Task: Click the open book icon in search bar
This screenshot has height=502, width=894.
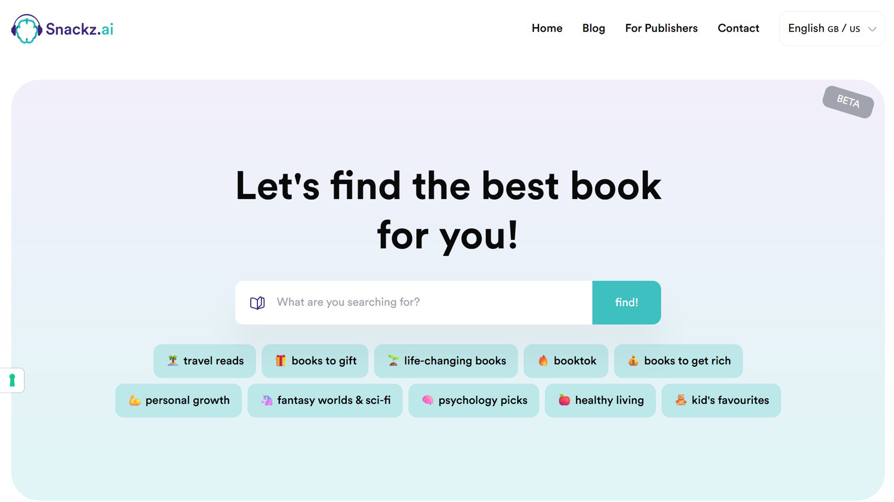Action: click(257, 303)
